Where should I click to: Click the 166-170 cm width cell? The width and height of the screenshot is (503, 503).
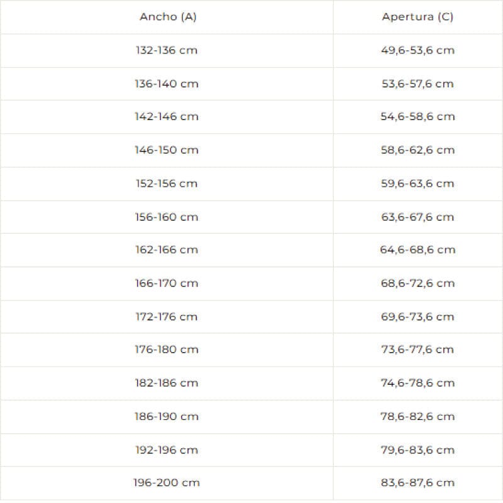click(x=167, y=283)
